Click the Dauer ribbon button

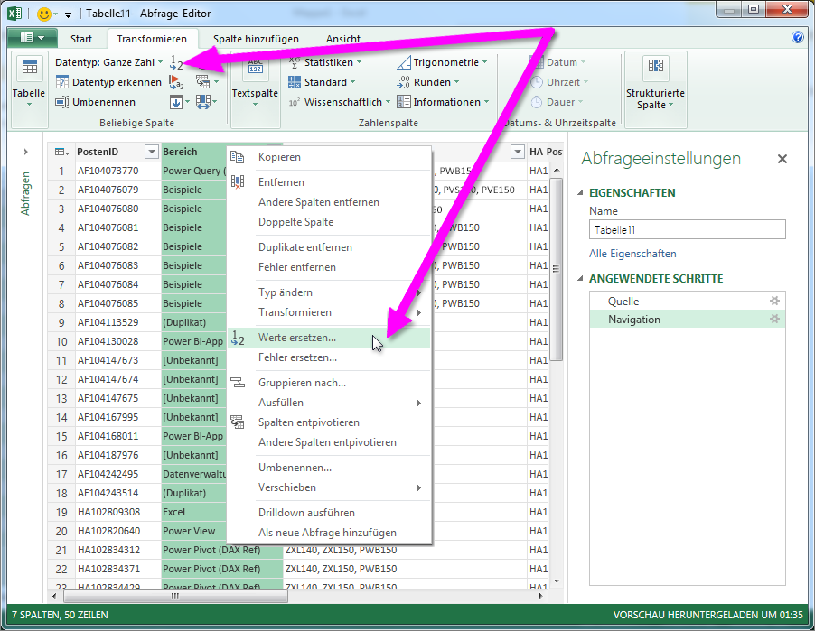(x=557, y=102)
